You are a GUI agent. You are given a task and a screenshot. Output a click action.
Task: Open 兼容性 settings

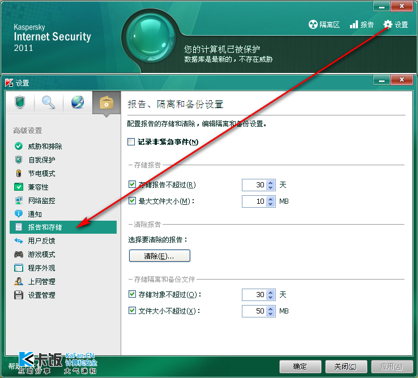[x=63, y=187]
